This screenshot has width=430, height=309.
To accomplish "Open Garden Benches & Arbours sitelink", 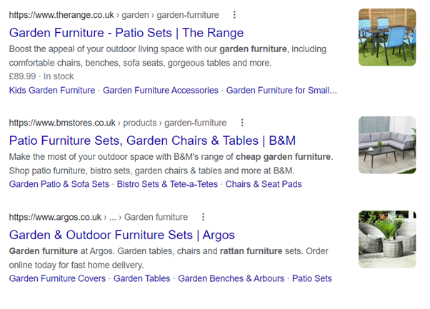I will click(x=231, y=278).
